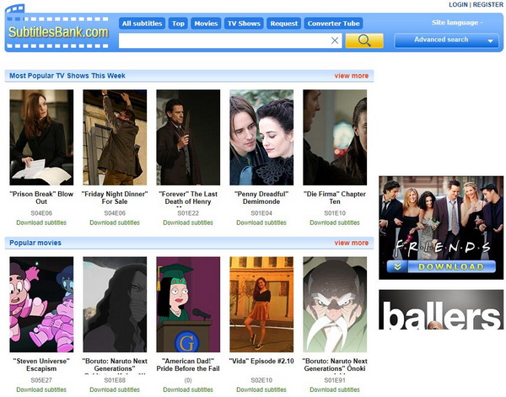Open the Boruto Ônoki poster thumbnail
The width and height of the screenshot is (506, 397).
[335, 304]
